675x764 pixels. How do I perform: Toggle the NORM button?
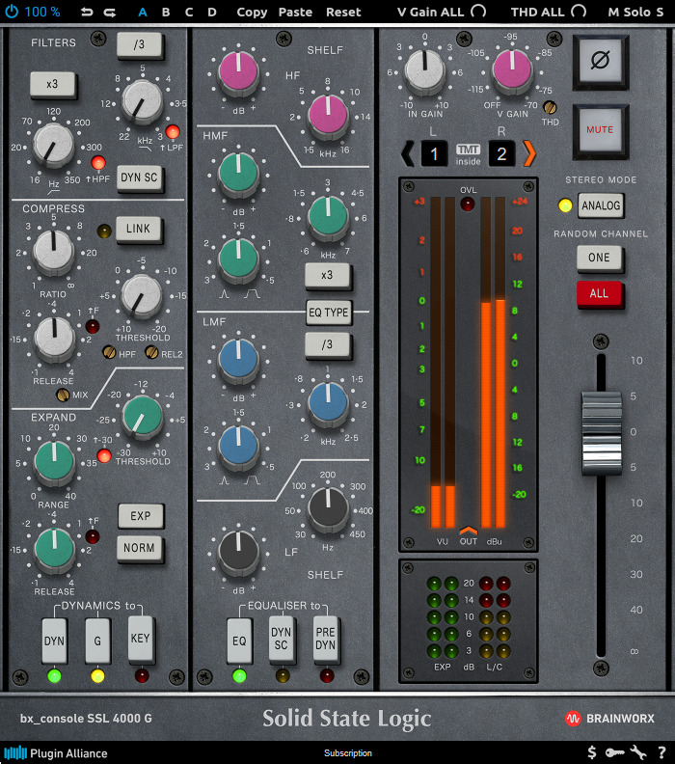click(139, 548)
